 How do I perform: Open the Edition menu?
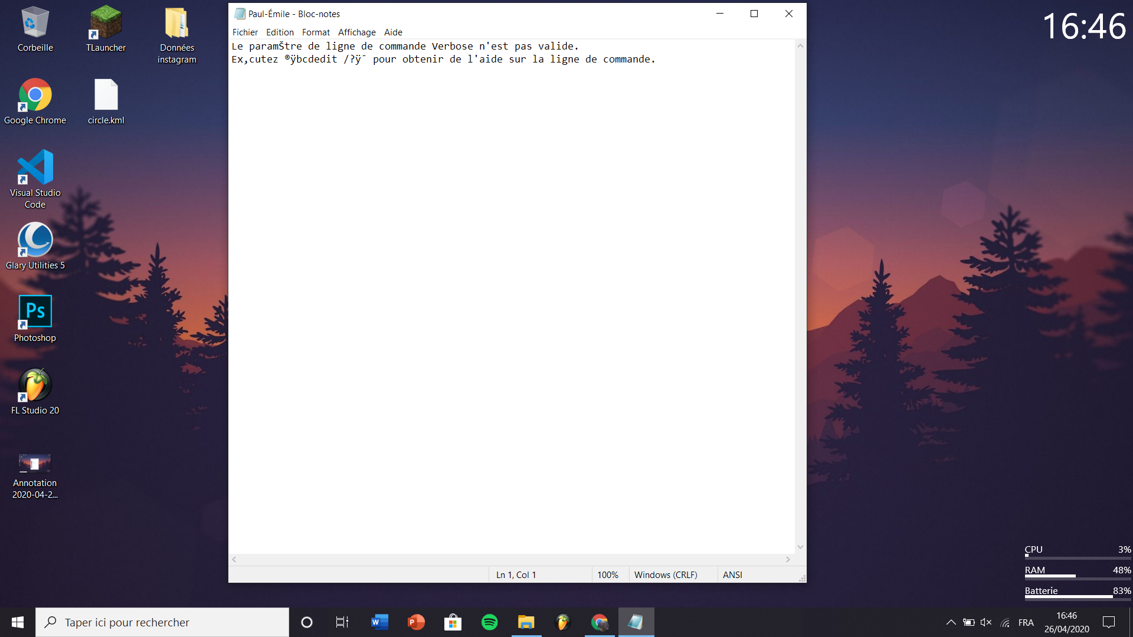tap(279, 32)
